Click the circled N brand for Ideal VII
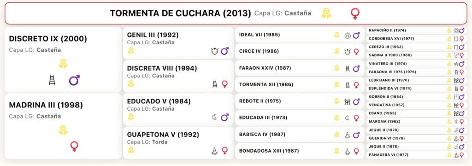The image size is (472, 166). pos(348,36)
